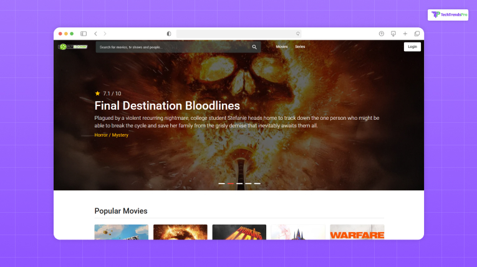Select the first carousel slide indicator

(x=221, y=183)
